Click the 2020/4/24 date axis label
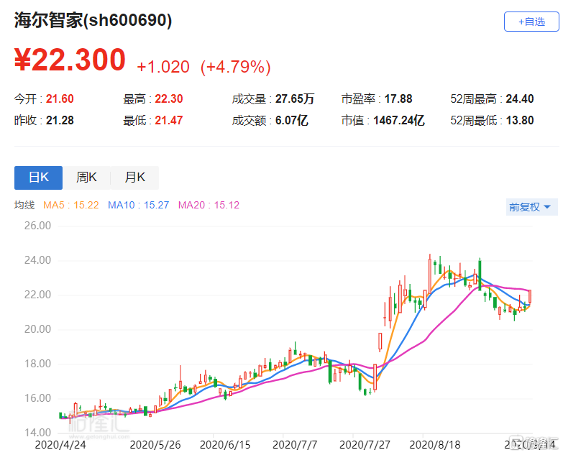The height and width of the screenshot is (455, 563). 60,445
